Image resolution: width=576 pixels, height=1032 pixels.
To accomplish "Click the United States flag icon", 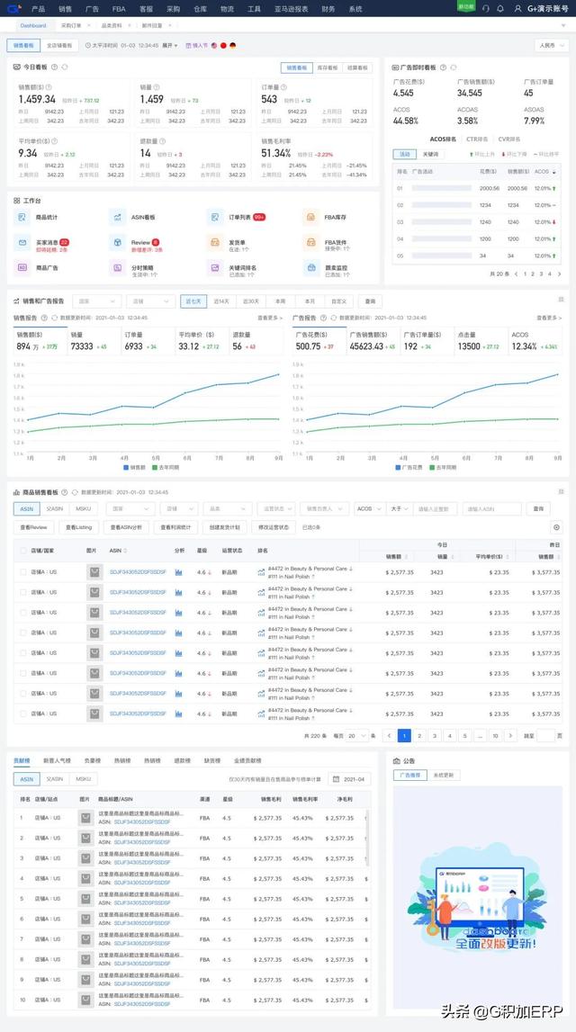I will point(214,45).
